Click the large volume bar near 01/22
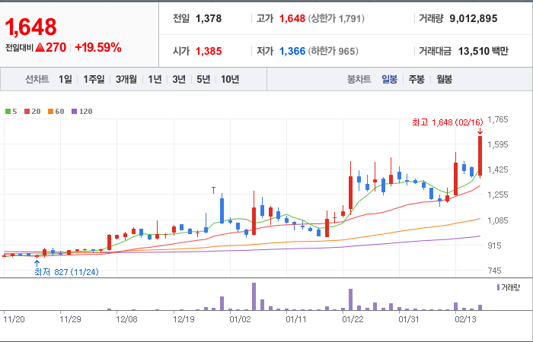 coord(350,299)
